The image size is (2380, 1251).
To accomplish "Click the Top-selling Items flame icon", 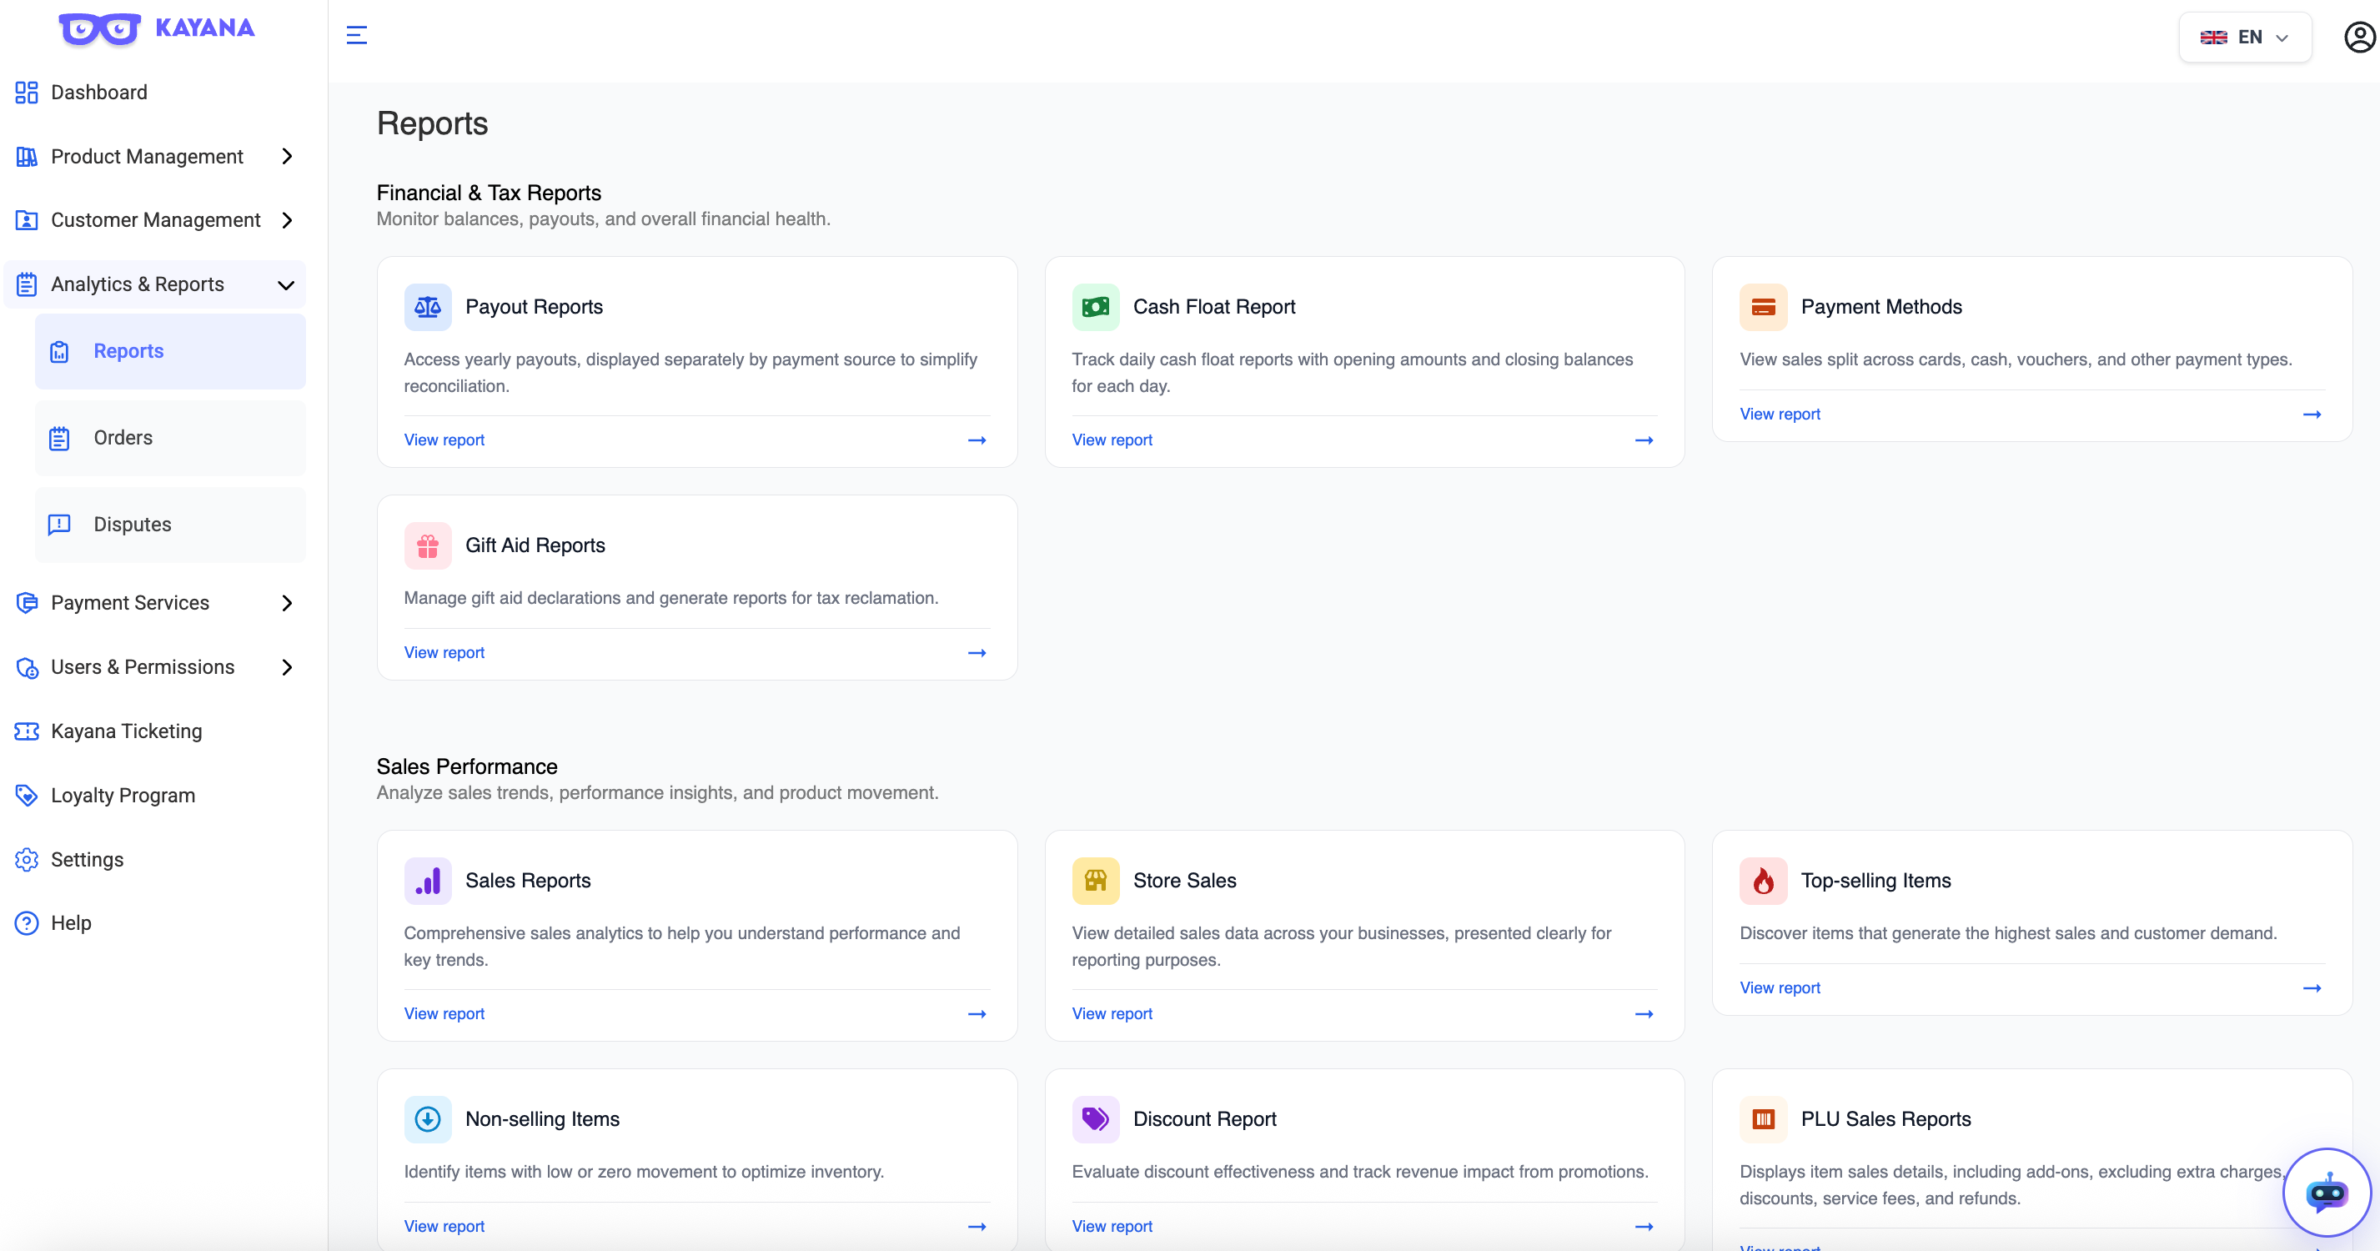I will (x=1763, y=881).
